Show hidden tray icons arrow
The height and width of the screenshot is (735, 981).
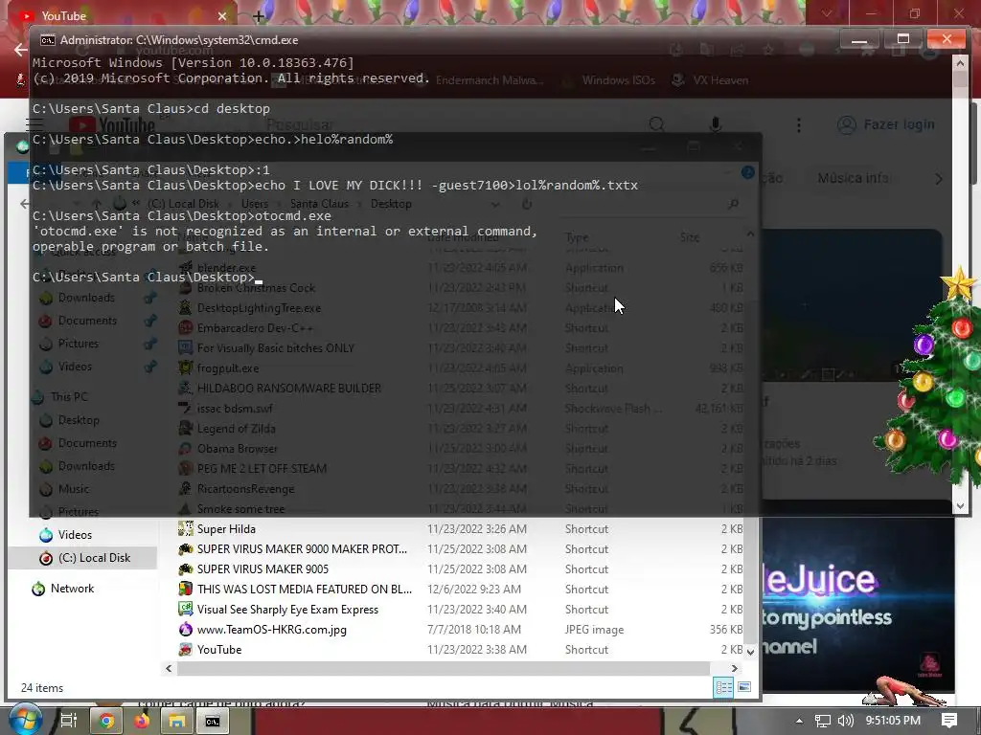pyautogui.click(x=799, y=721)
